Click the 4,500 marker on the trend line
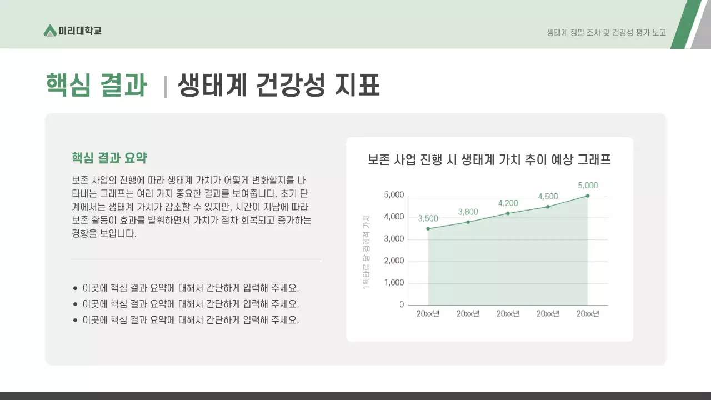 (x=547, y=206)
